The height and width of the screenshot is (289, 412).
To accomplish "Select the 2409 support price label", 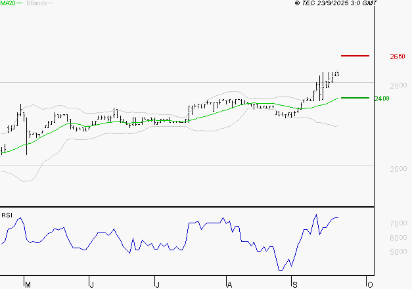I will click(382, 99).
